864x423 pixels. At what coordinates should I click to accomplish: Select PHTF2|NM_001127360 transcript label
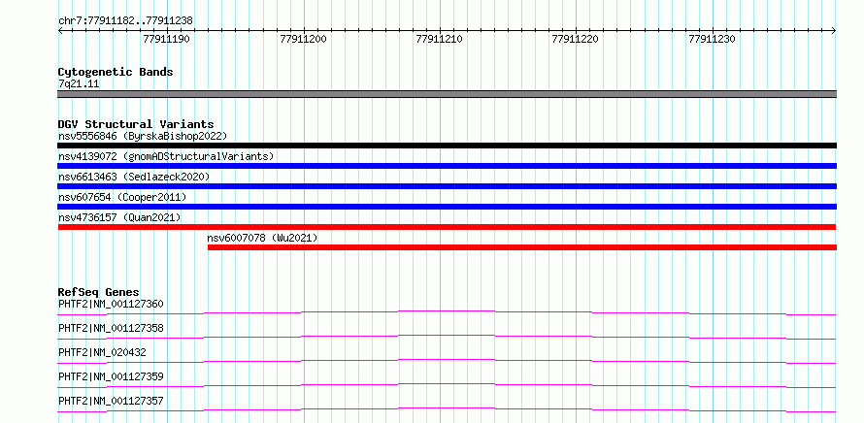pos(111,304)
